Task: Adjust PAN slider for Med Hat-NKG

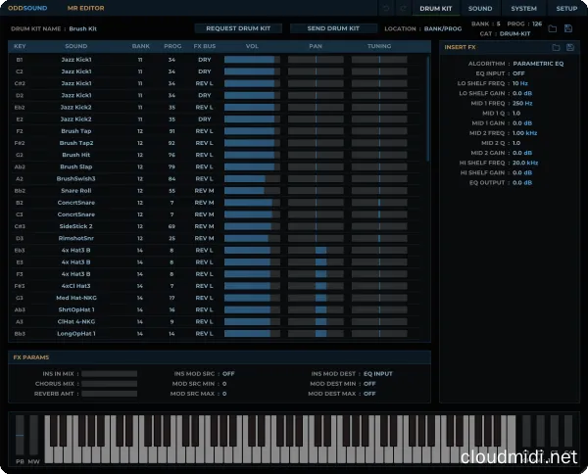Action: (316, 298)
